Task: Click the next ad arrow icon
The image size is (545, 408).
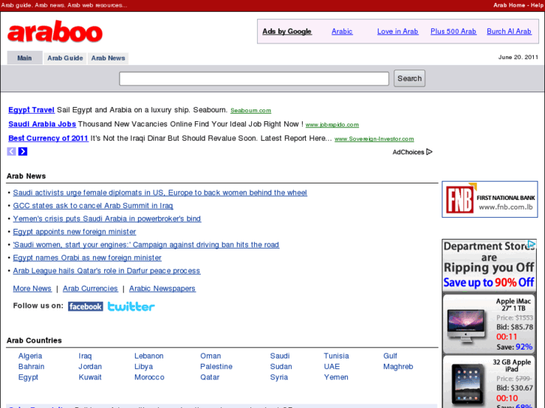Action: [x=23, y=151]
